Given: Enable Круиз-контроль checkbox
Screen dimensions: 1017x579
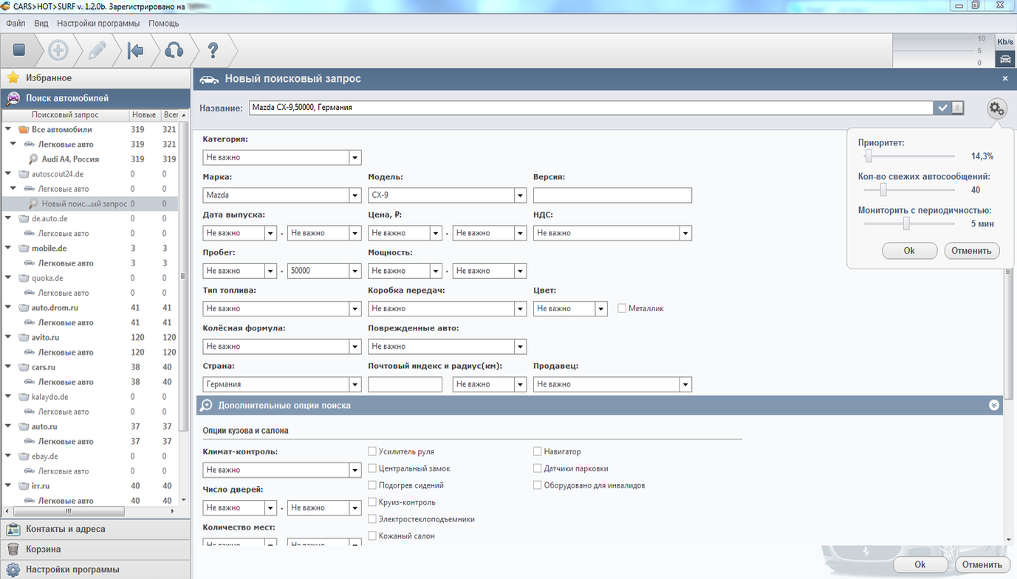Looking at the screenshot, I should [x=372, y=502].
